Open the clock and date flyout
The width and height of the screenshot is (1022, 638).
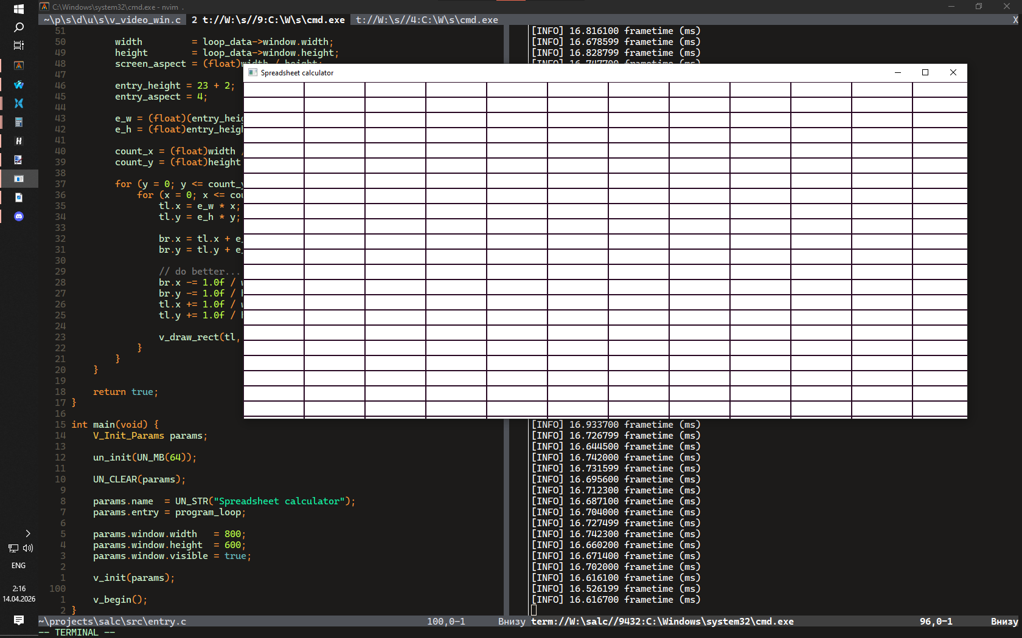pos(18,594)
